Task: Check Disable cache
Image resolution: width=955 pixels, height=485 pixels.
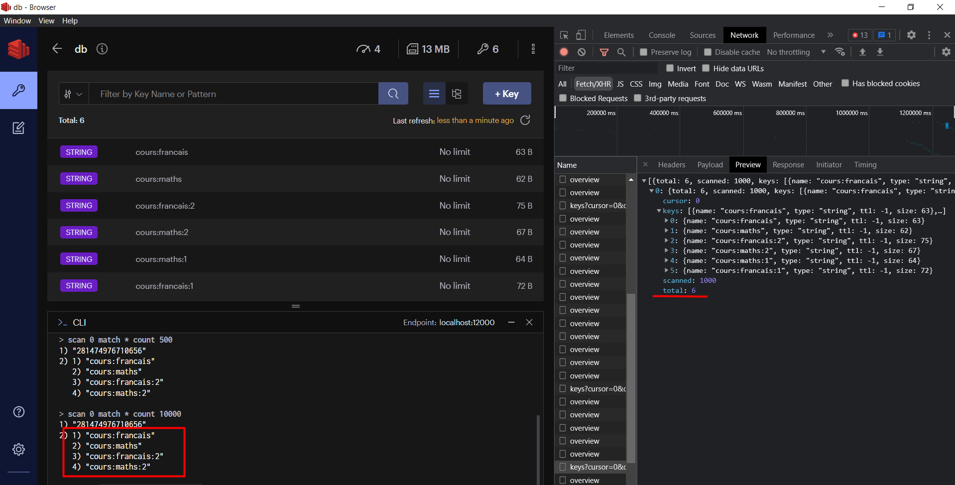Action: 708,52
